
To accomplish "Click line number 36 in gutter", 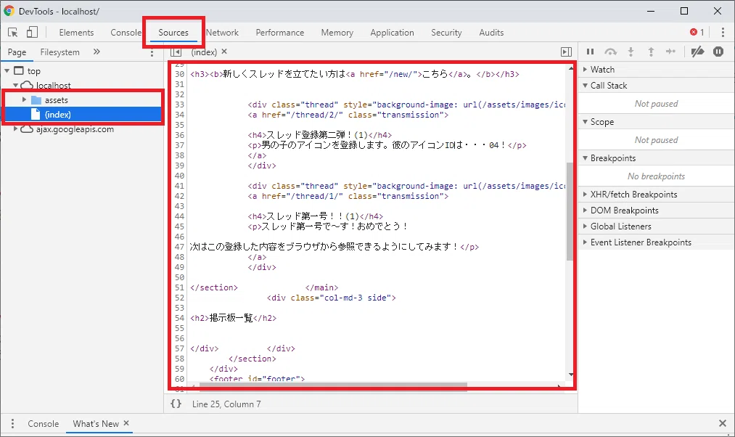I will tap(179, 135).
